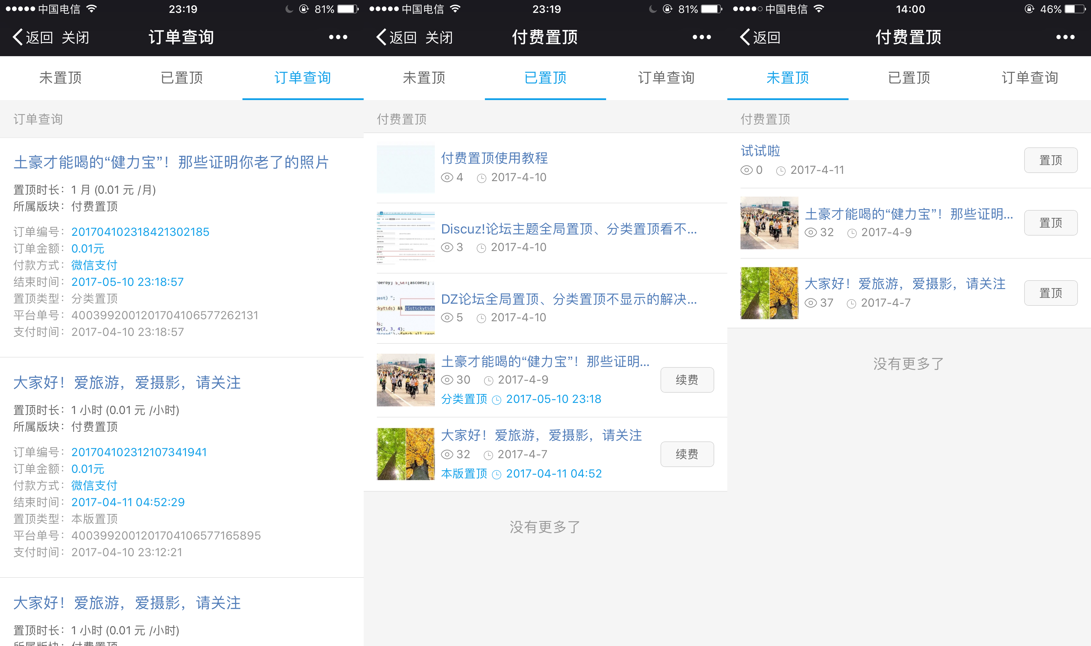Open three-dot menu on middle 付费置顶 screen

pyautogui.click(x=702, y=37)
